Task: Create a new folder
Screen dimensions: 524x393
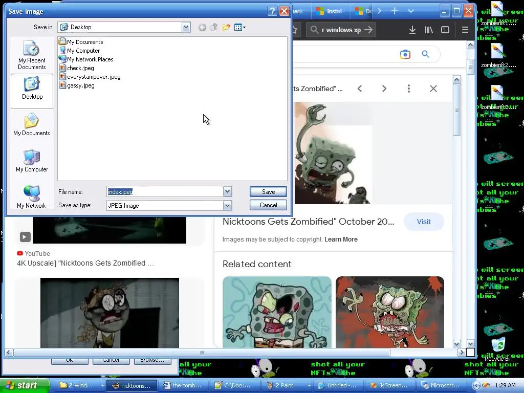Action: tap(226, 28)
